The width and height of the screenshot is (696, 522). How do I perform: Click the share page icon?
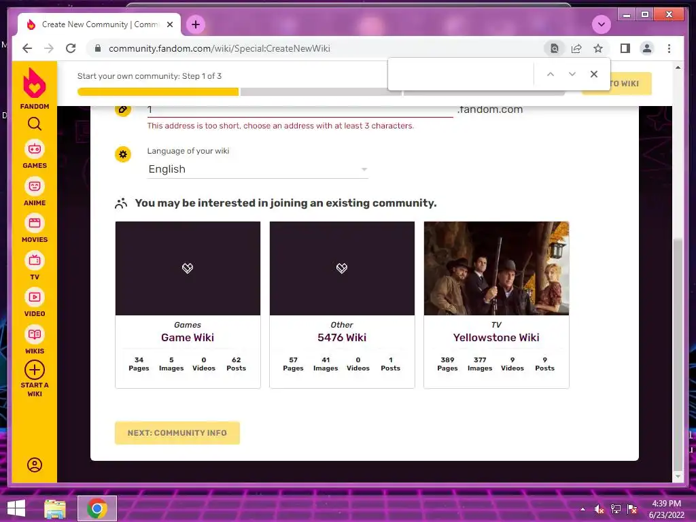[x=576, y=48]
